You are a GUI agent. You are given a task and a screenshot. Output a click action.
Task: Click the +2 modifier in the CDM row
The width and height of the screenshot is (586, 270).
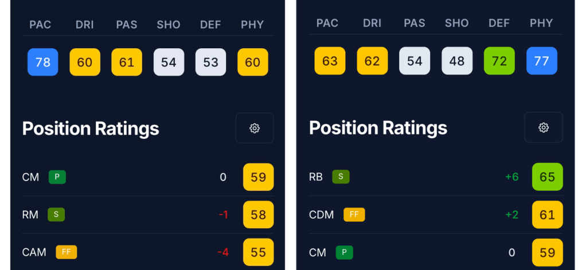[x=511, y=214]
